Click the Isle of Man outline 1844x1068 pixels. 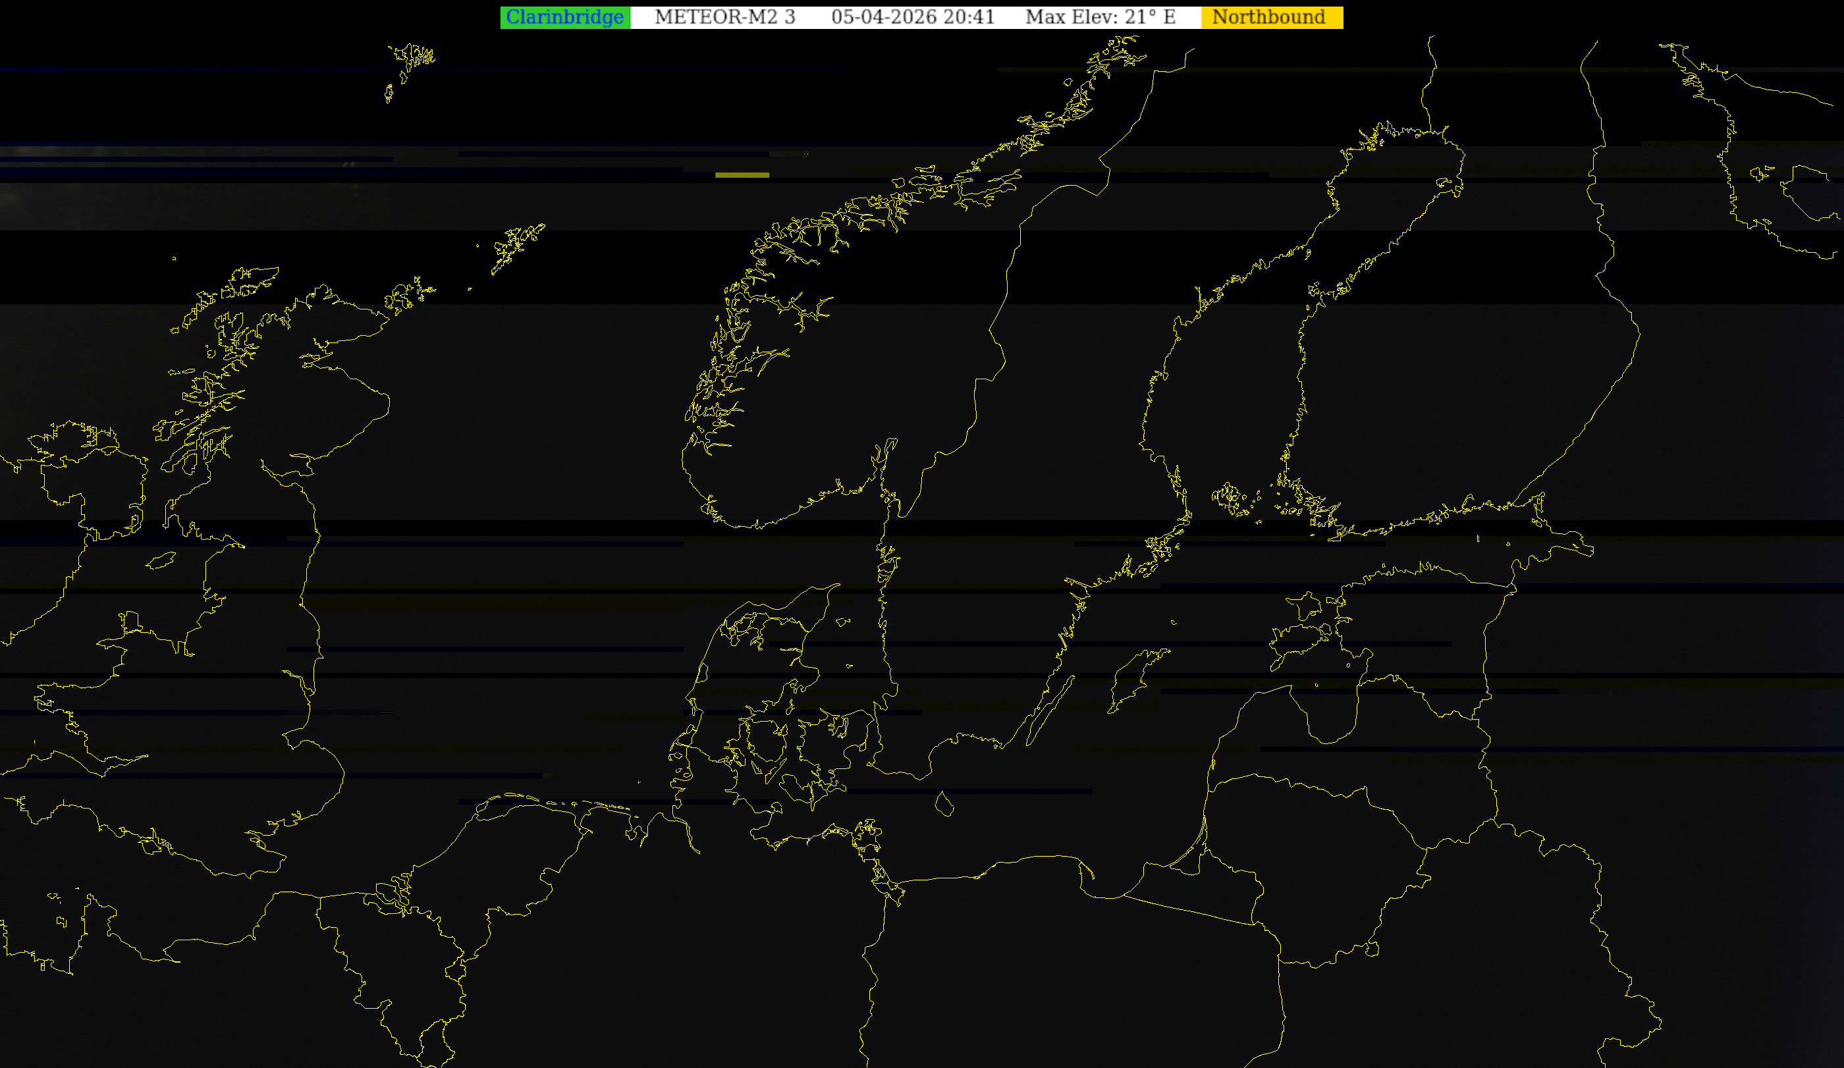160,561
